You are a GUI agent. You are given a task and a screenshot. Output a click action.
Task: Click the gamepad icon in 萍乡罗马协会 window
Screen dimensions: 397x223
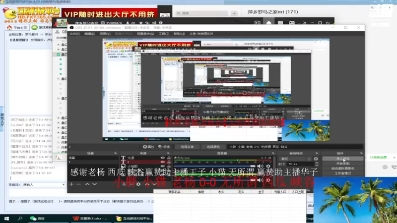(292, 23)
